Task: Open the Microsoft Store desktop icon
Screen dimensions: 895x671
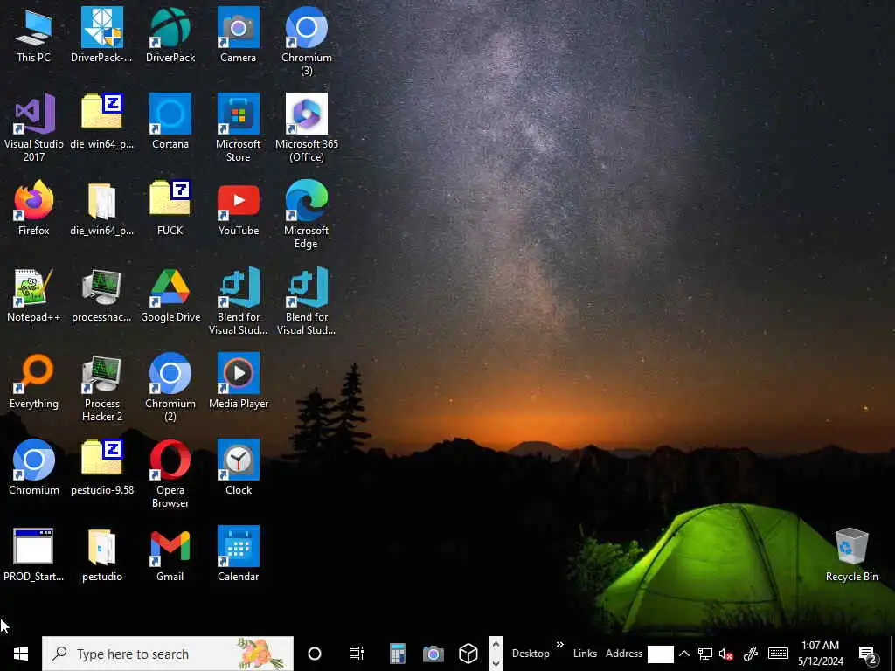Action: click(238, 128)
